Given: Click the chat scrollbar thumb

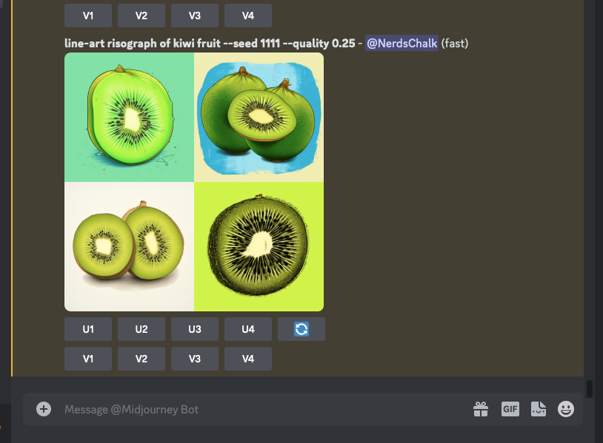Looking at the screenshot, I should point(589,389).
